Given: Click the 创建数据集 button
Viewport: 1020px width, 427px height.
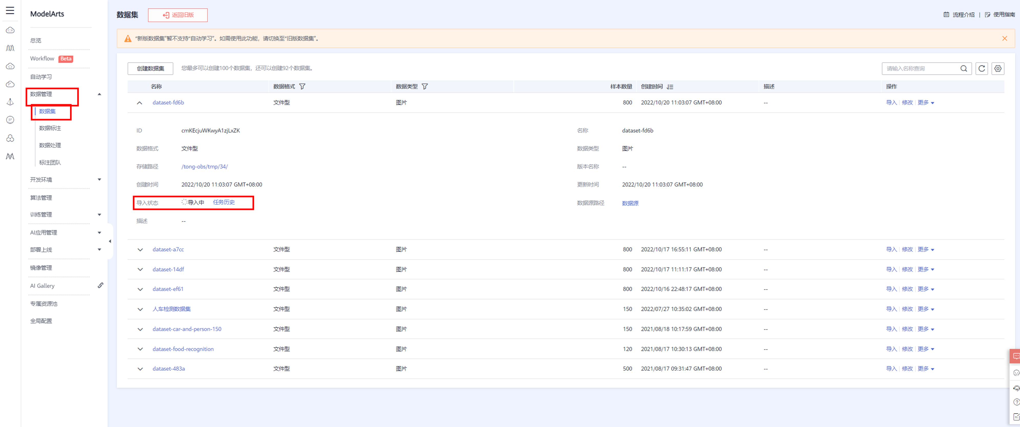Looking at the screenshot, I should [x=151, y=69].
